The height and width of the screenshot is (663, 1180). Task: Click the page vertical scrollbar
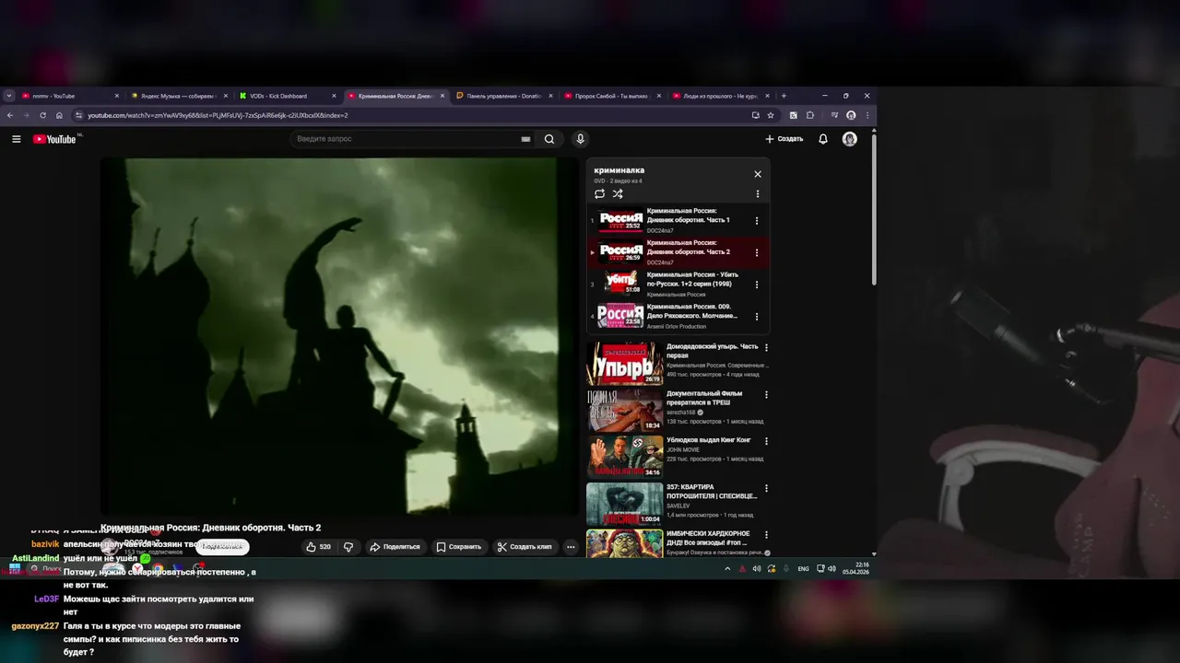(x=874, y=212)
